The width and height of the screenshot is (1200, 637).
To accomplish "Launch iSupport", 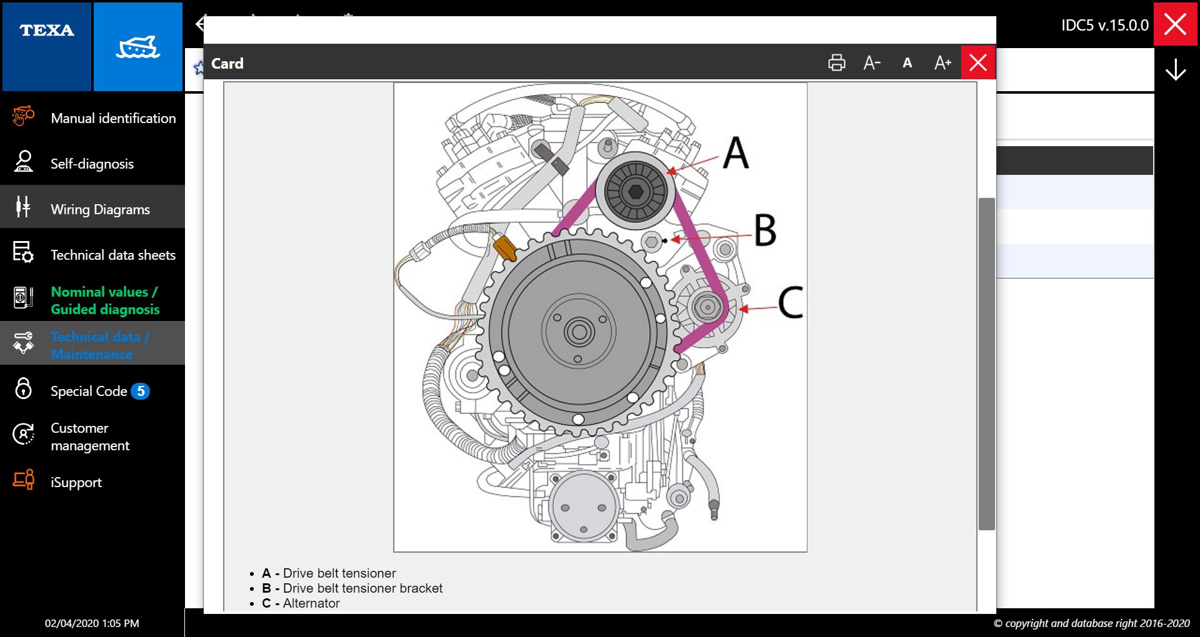I will point(76,482).
